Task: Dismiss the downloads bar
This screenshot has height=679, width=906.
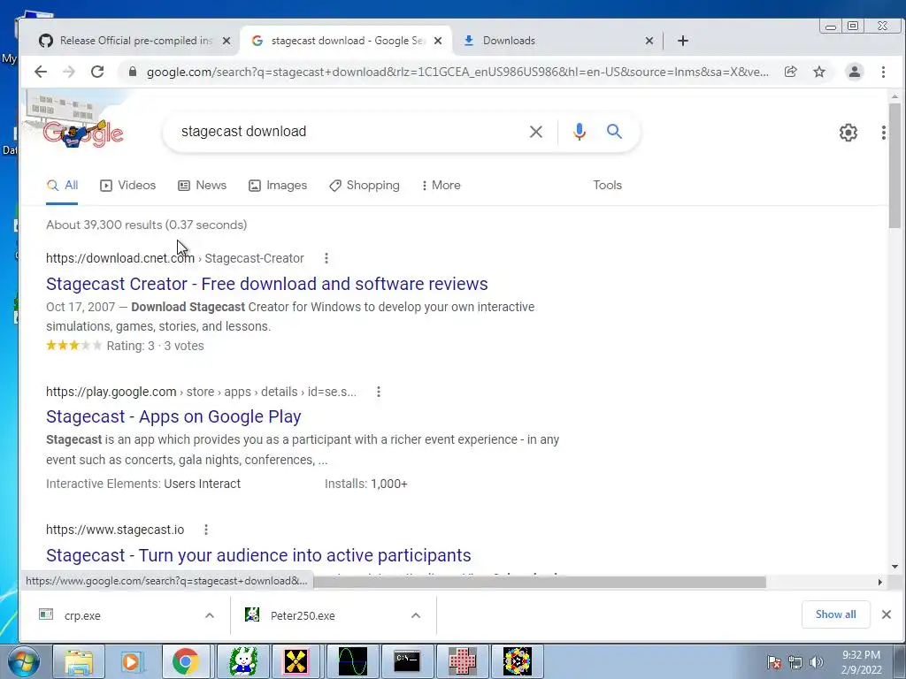Action: point(887,614)
